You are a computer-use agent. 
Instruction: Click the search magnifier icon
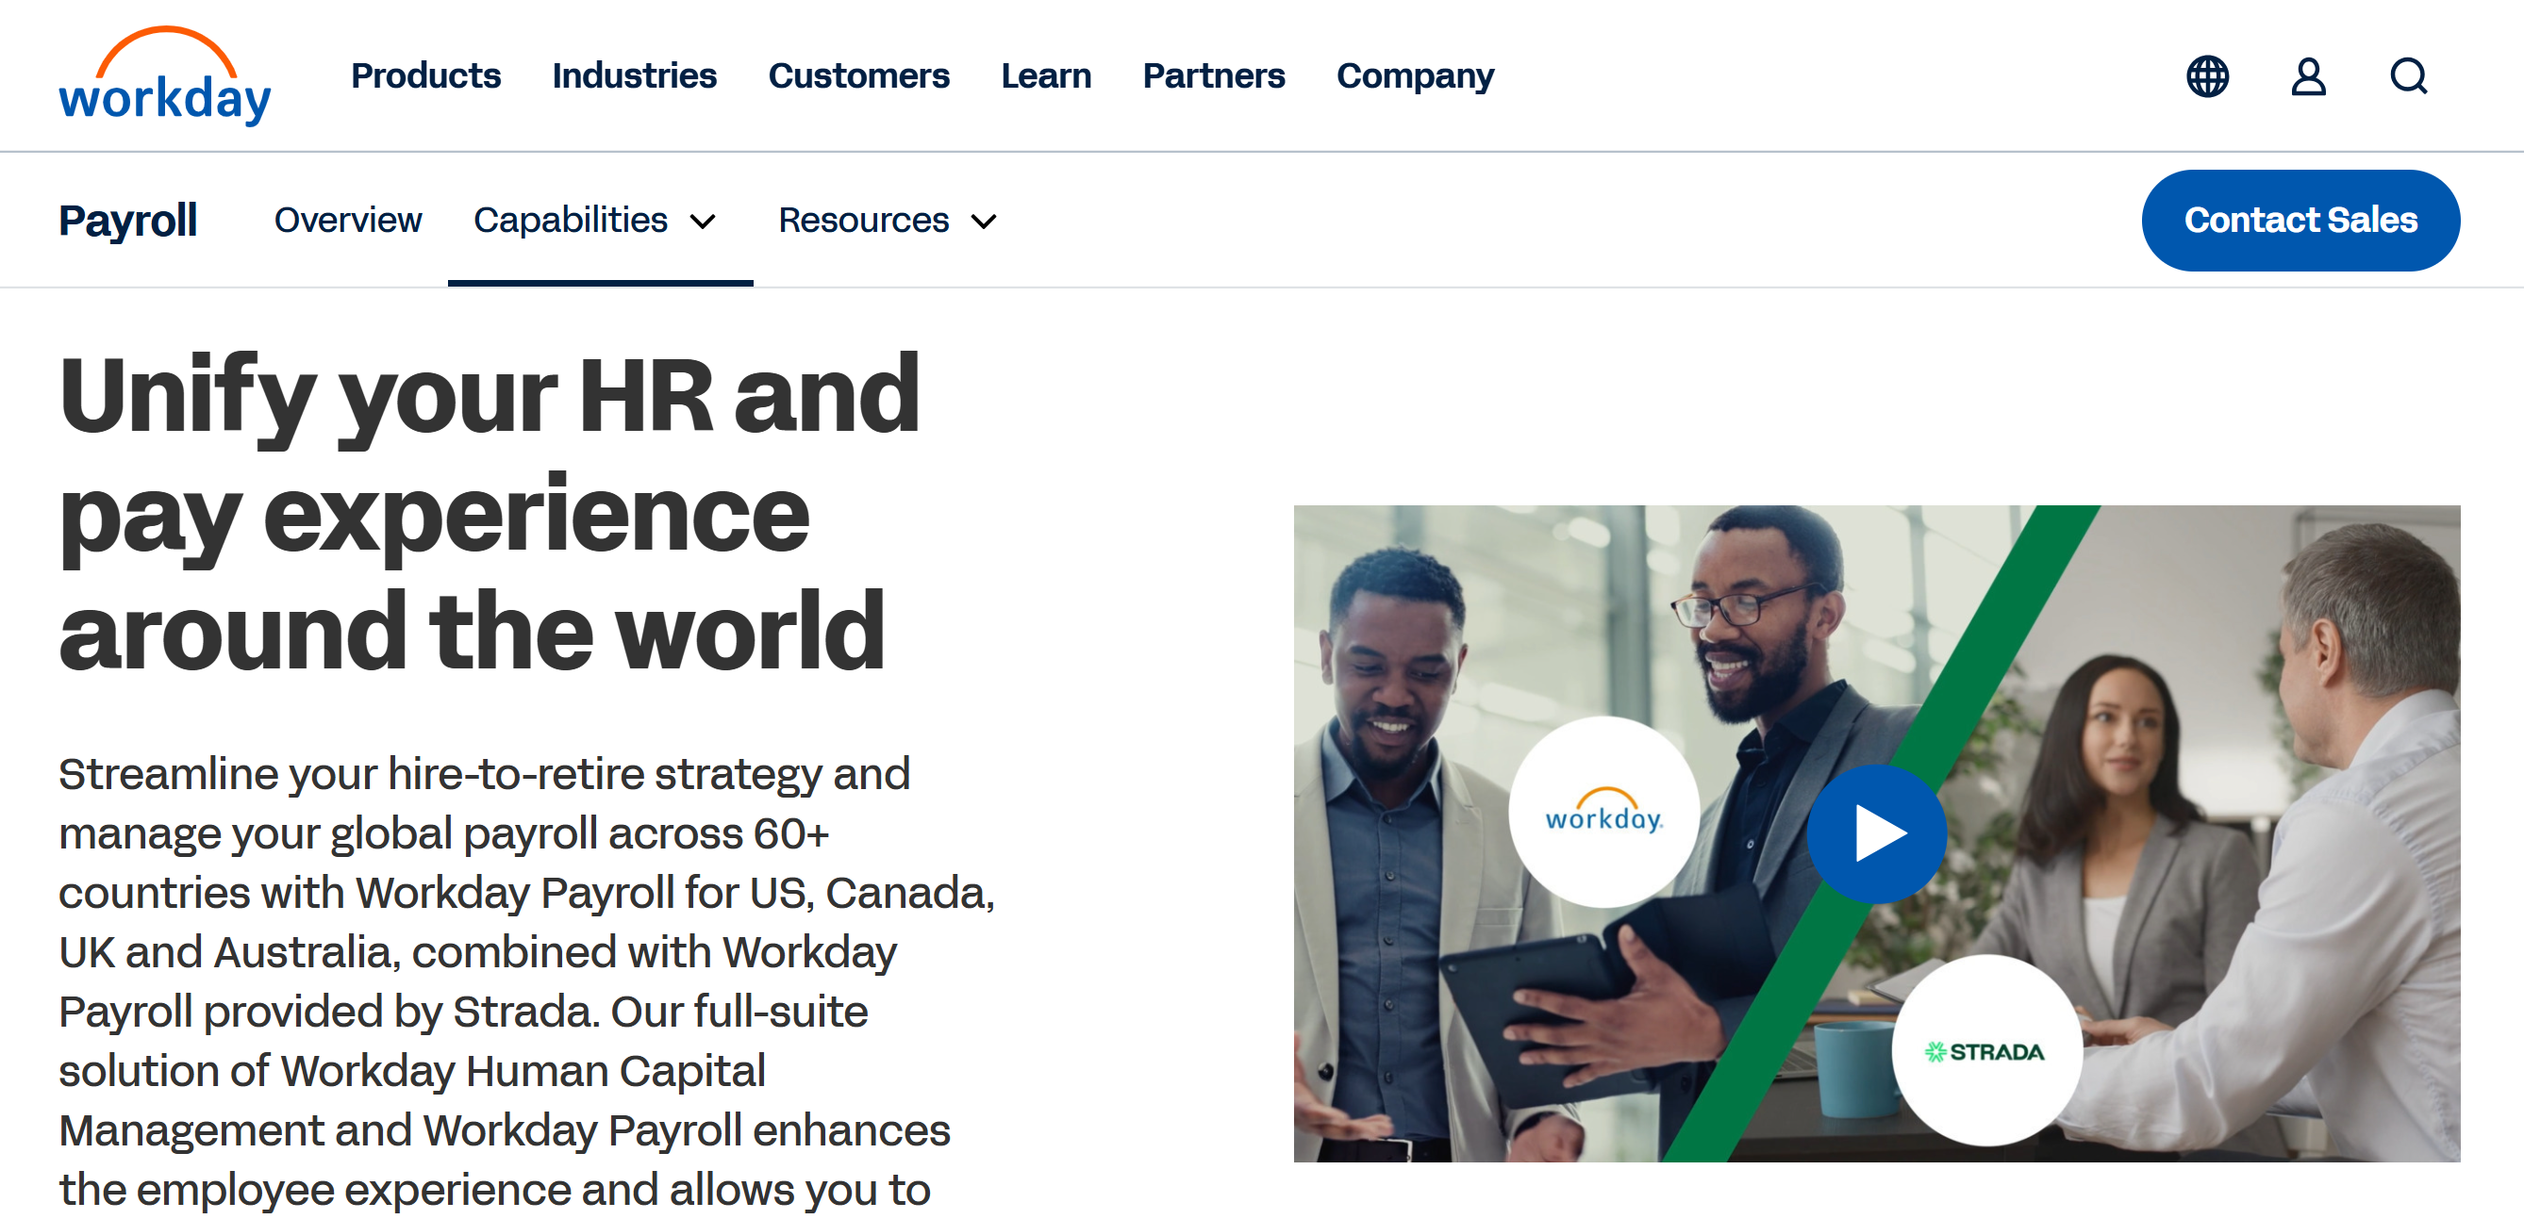tap(2407, 76)
